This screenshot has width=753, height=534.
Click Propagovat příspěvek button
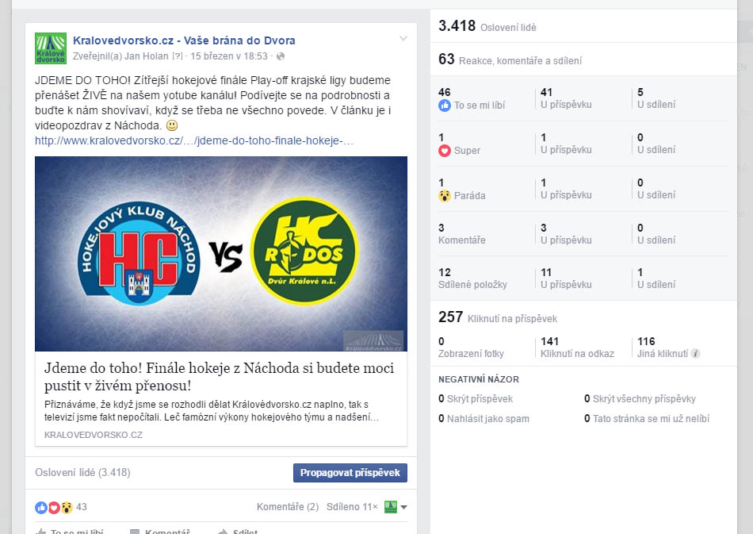click(x=350, y=473)
